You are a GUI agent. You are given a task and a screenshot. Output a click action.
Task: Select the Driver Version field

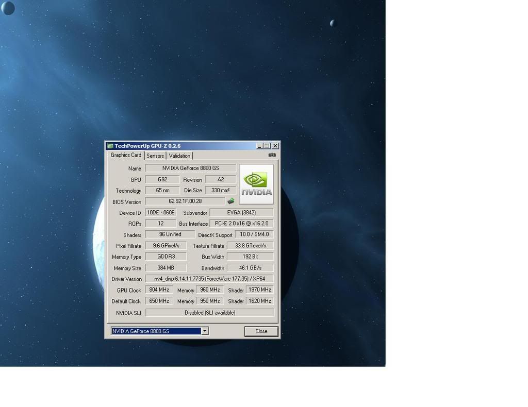[x=209, y=279]
